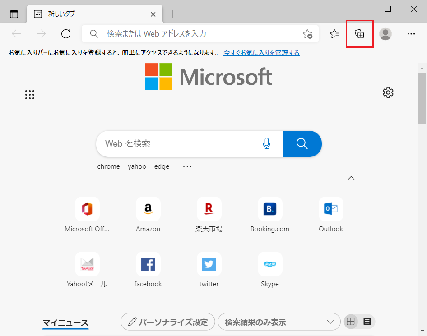Open the app launcher dots grid
Viewport: 427px width, 336px height.
click(30, 95)
